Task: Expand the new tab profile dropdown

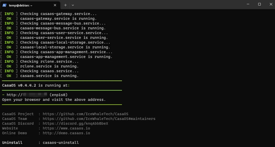Action: pos(73,5)
